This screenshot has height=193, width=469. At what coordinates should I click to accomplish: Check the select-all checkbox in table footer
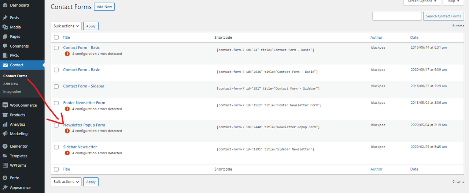point(56,169)
